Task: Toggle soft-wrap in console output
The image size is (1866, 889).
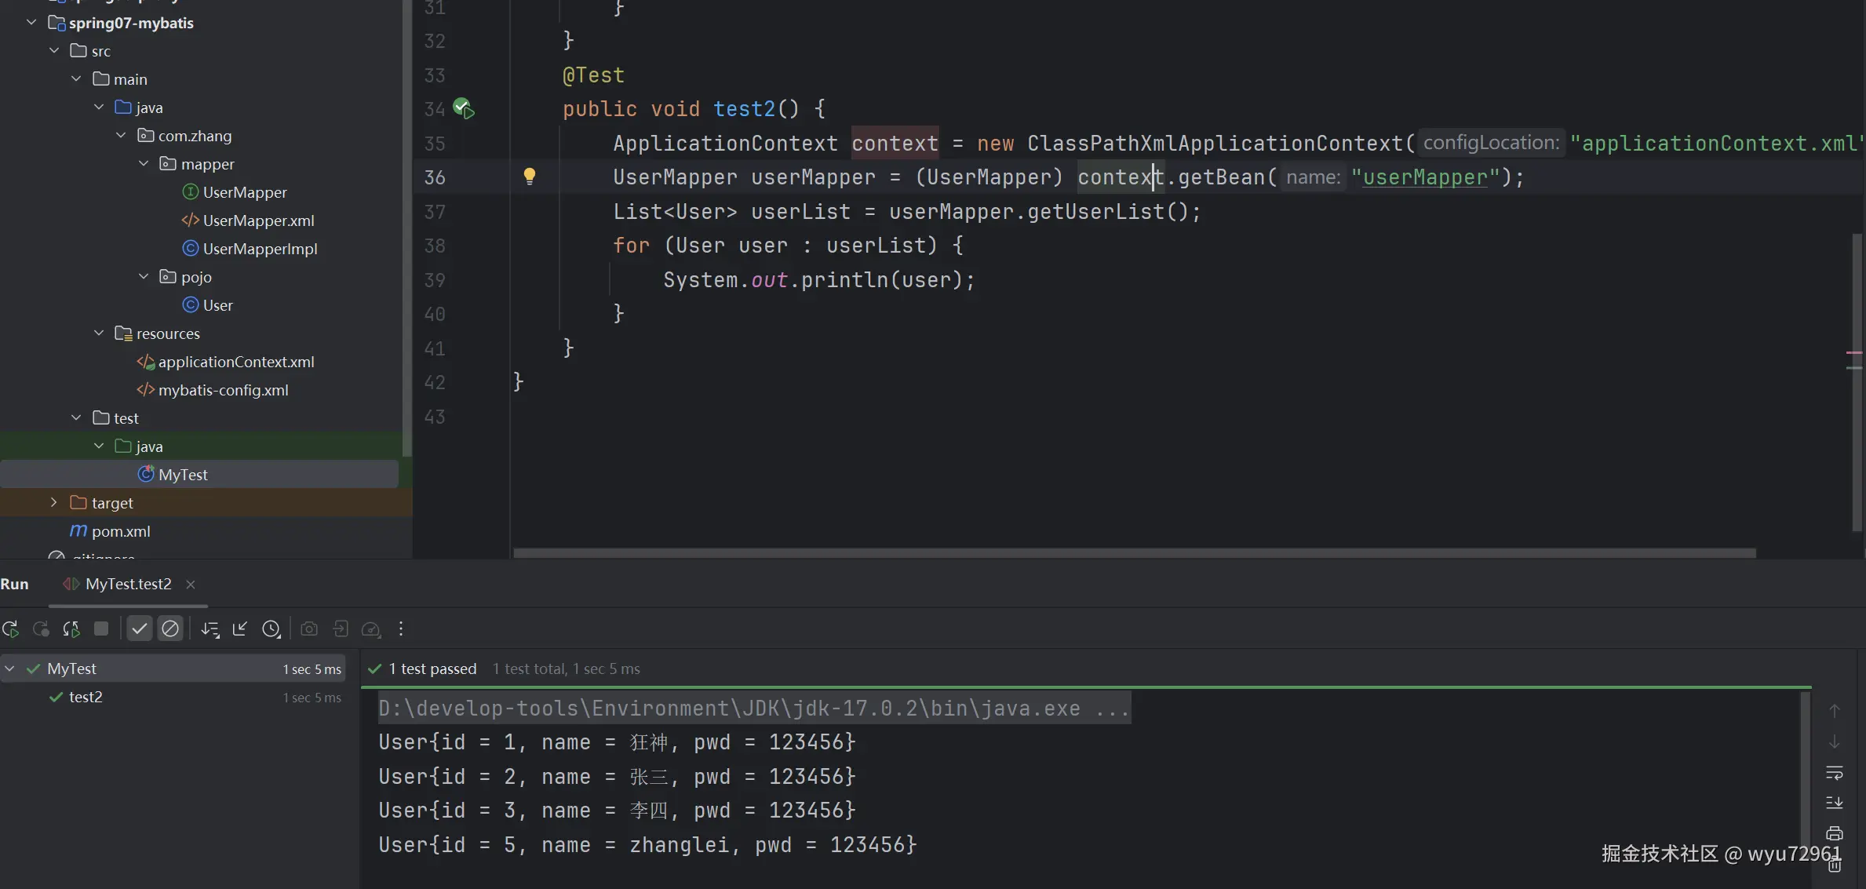Action: tap(1834, 773)
